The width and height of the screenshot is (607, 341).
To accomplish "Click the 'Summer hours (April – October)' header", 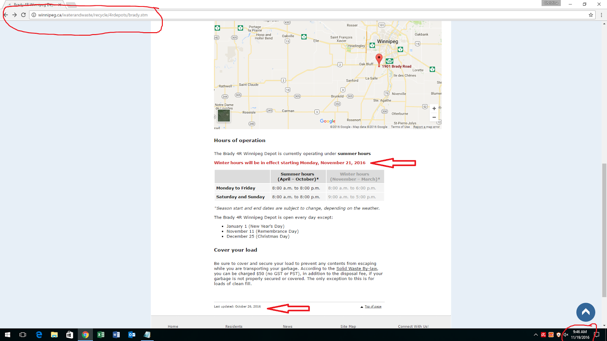I will [x=298, y=177].
